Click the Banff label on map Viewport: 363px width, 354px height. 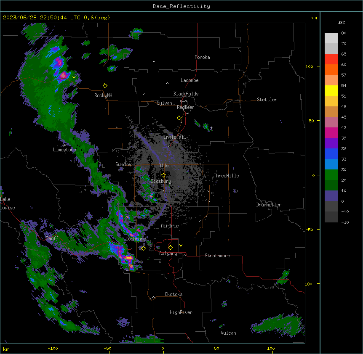(x=52, y=238)
